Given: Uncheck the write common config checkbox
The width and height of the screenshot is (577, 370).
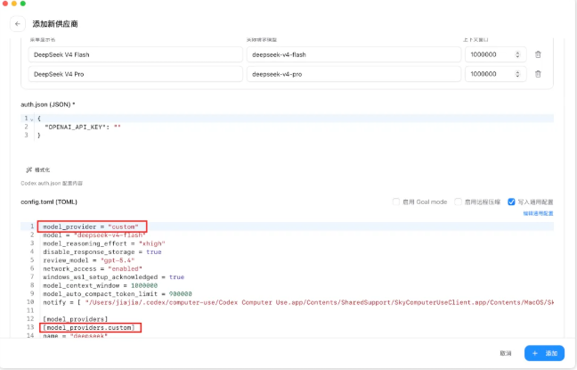Looking at the screenshot, I should coord(511,202).
